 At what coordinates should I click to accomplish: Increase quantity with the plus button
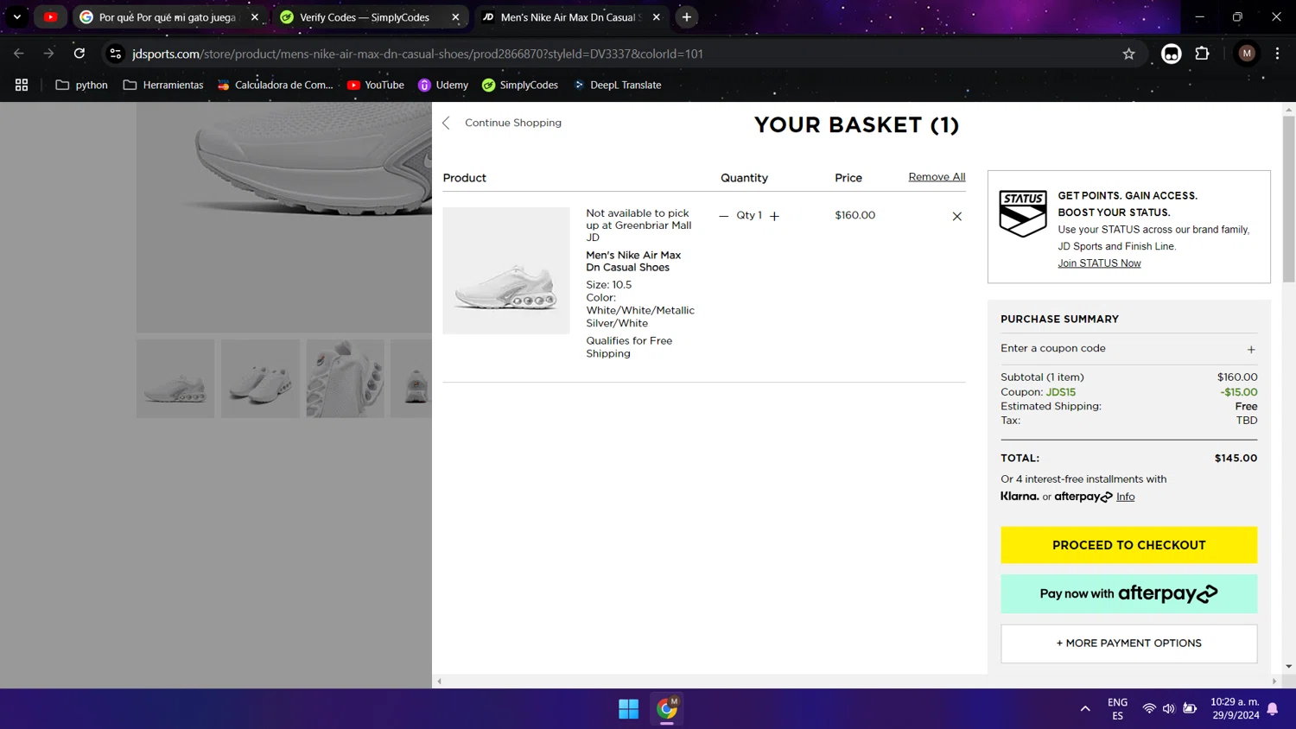coord(774,216)
